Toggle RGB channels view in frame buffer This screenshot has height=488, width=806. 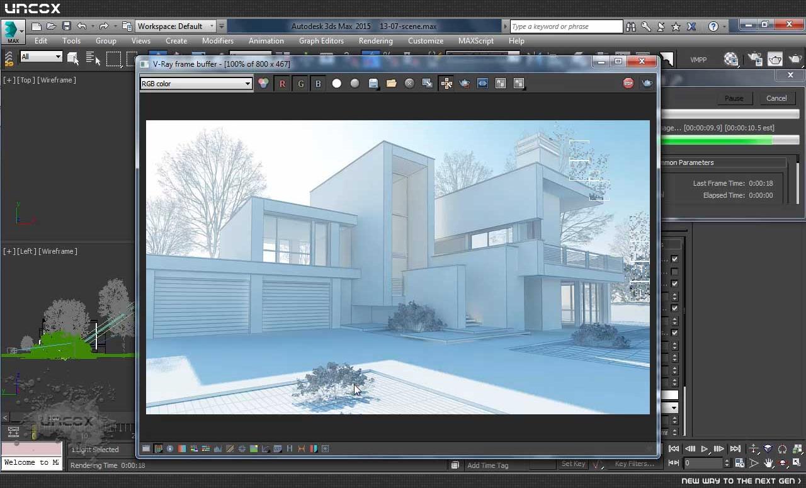(x=264, y=83)
